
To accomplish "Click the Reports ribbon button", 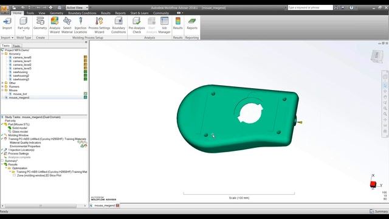I will click(192, 24).
